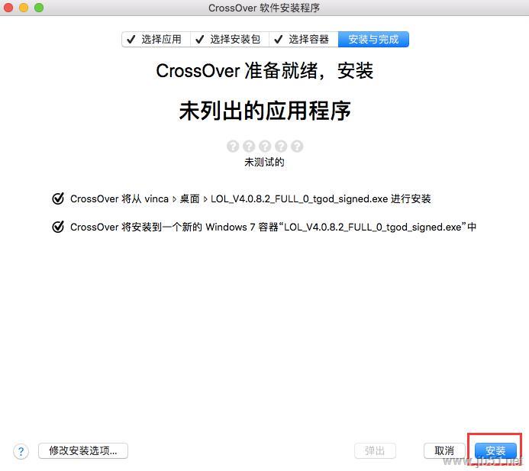Viewport: 529px width, 471px height.
Task: Click the fourth rating question-mark circle
Action: pyautogui.click(x=281, y=146)
